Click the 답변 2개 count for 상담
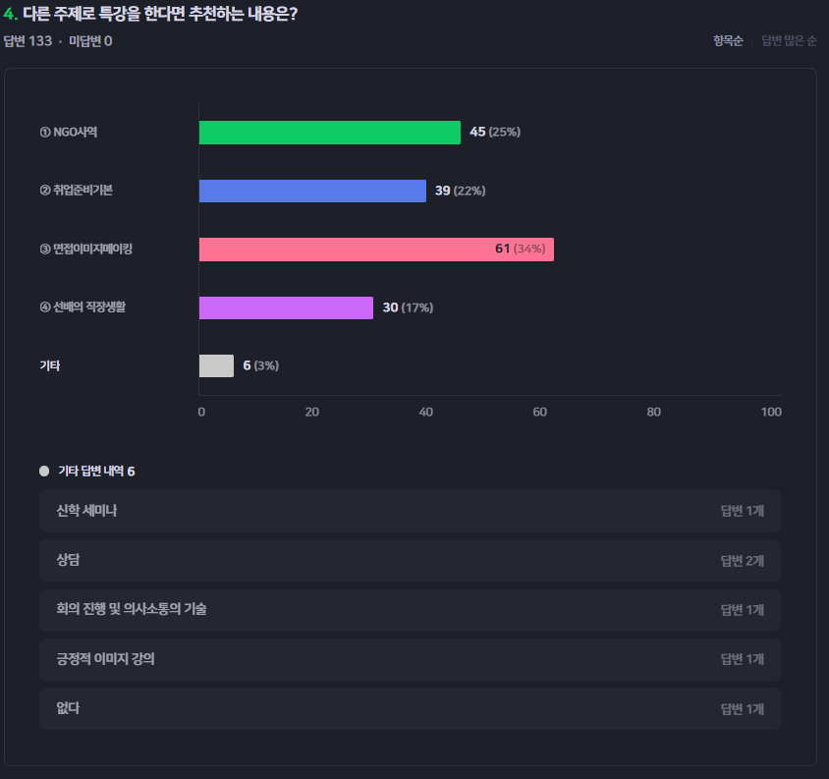The height and width of the screenshot is (779, 829). (743, 561)
